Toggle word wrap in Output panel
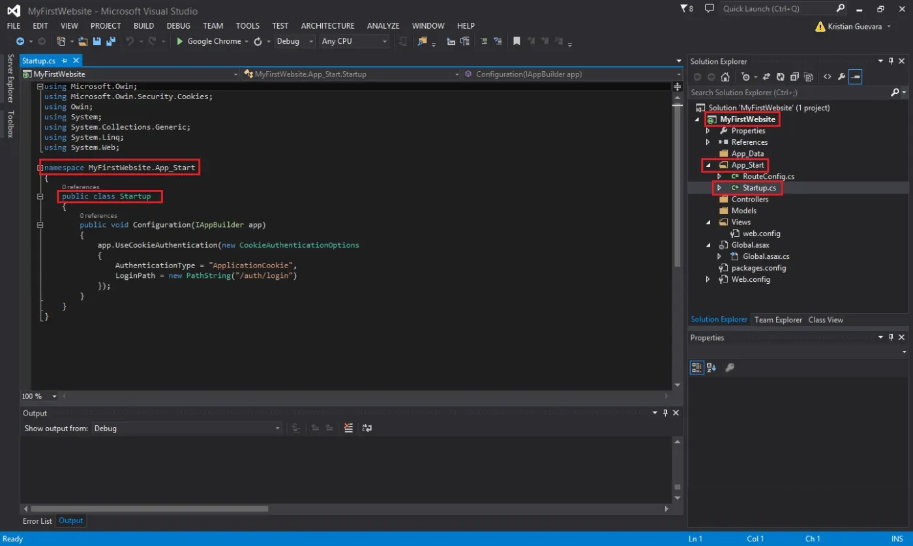 (367, 429)
